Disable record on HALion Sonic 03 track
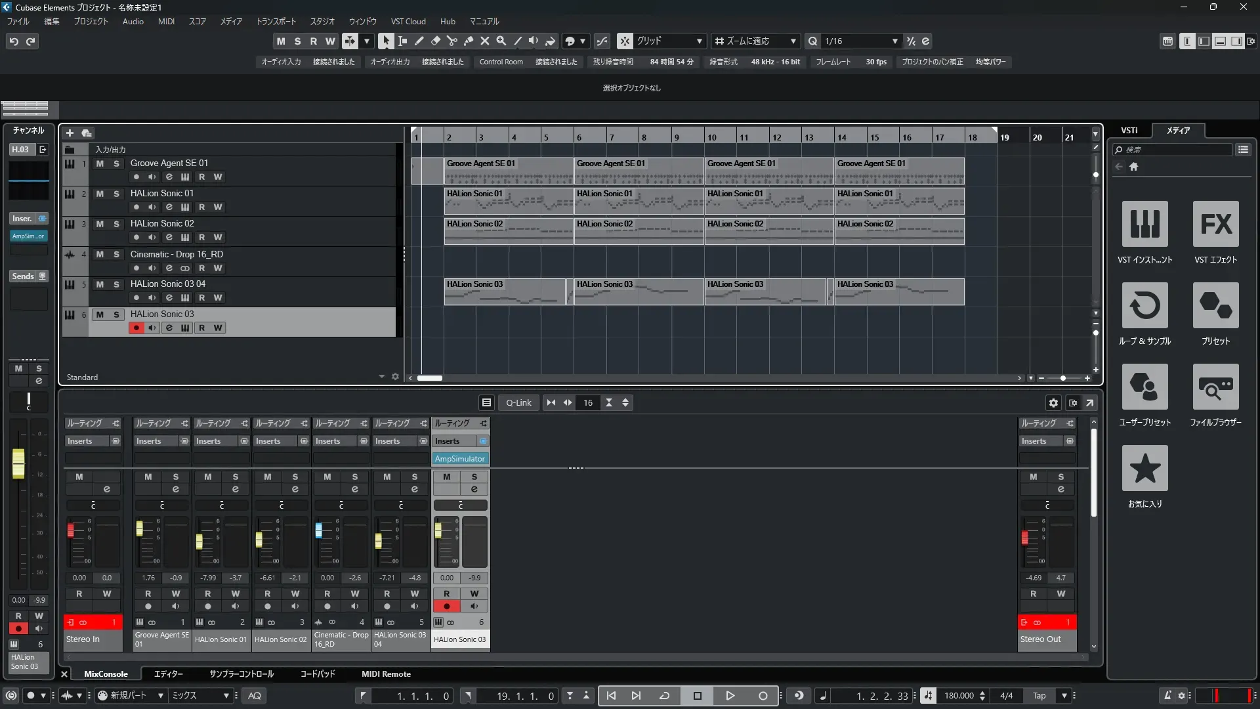Image resolution: width=1260 pixels, height=709 pixels. (x=136, y=328)
